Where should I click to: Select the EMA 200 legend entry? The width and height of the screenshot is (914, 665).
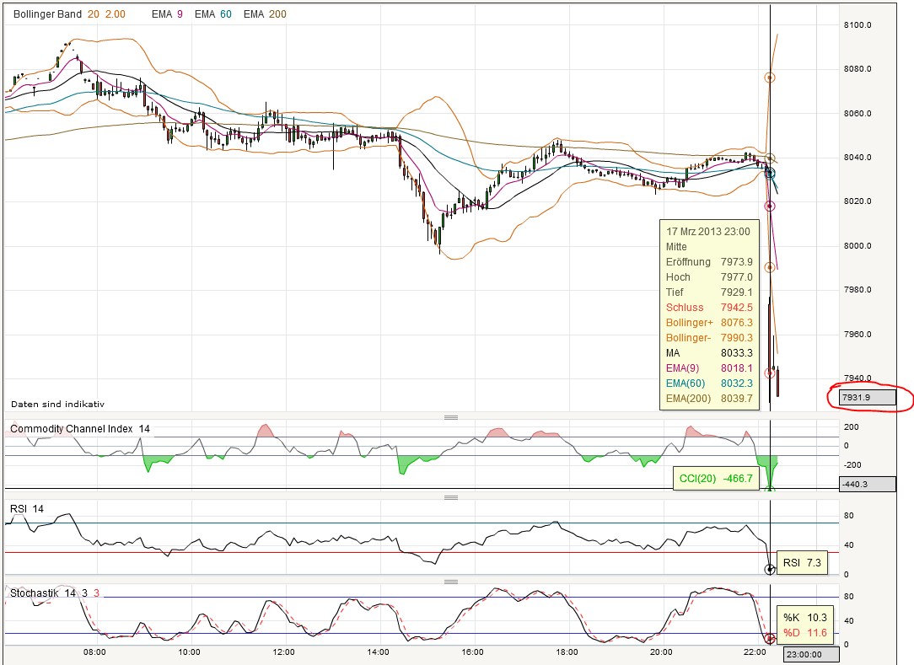[265, 14]
